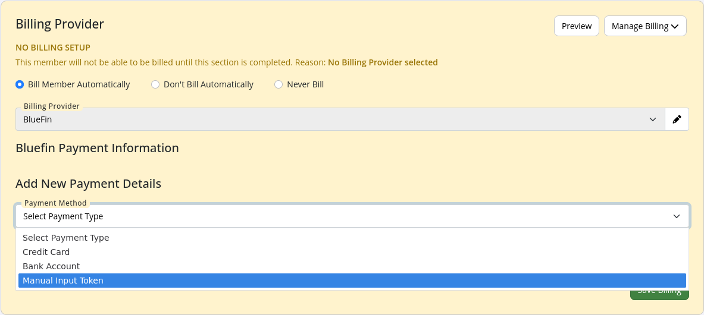The image size is (704, 315).
Task: Click the Don't Bill Automatically label text
Action: point(208,84)
